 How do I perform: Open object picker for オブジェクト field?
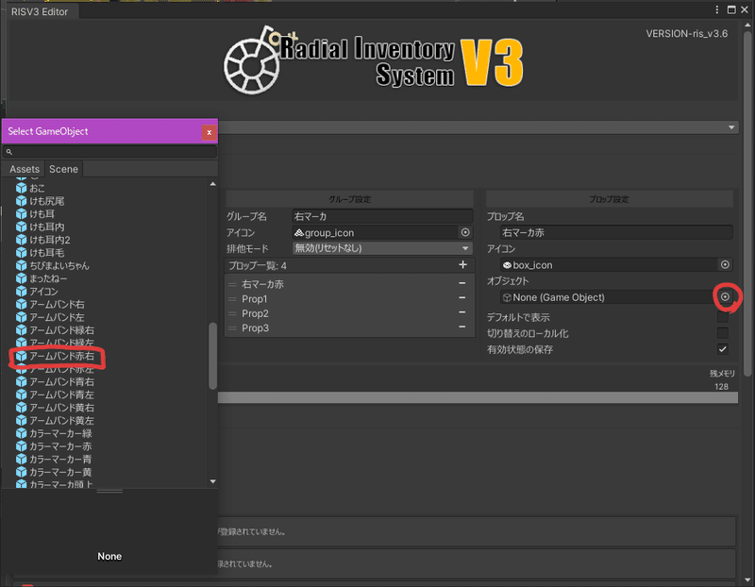725,297
